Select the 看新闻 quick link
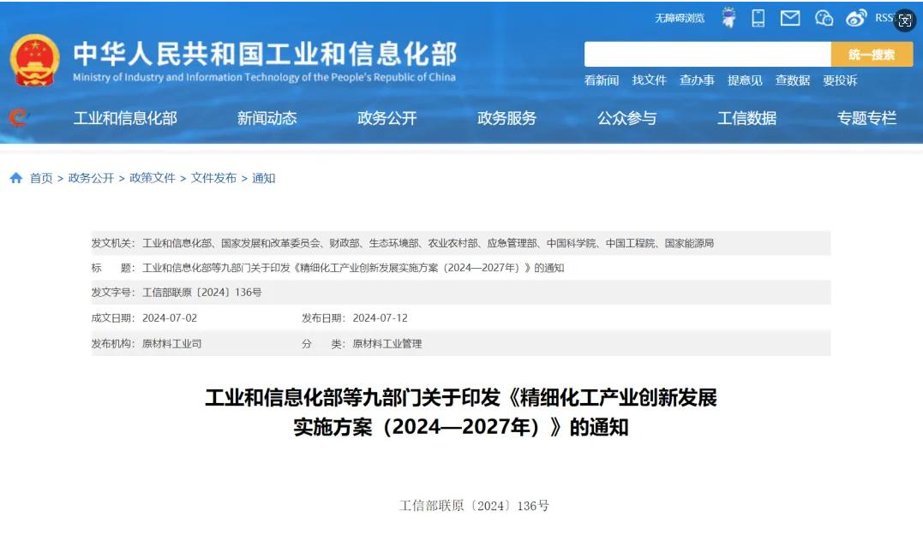 (601, 80)
